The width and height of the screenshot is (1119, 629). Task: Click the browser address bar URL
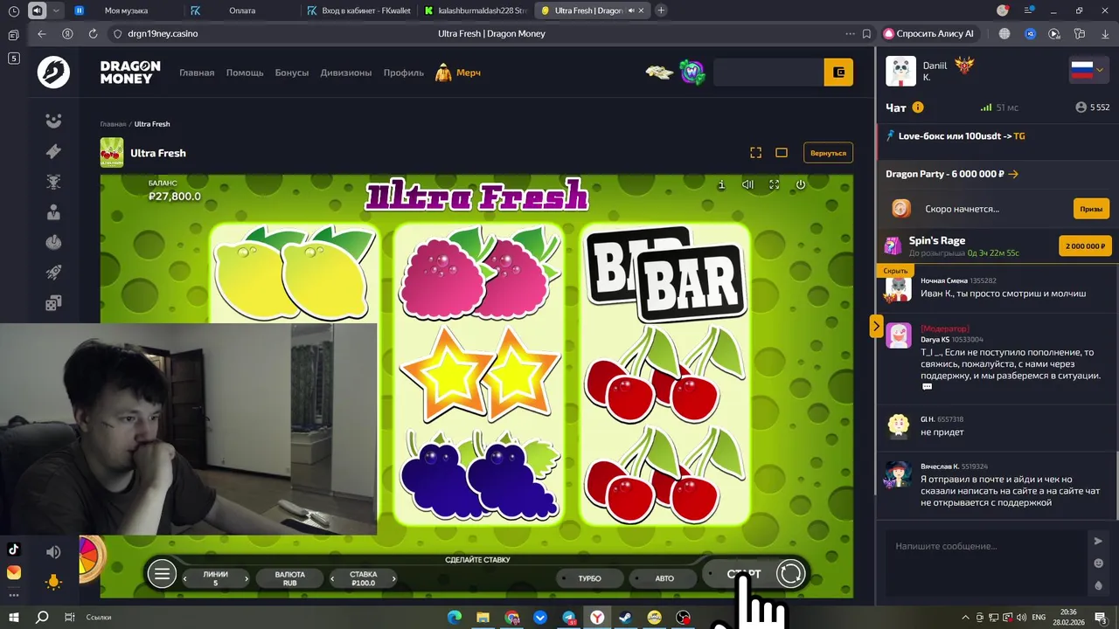pyautogui.click(x=163, y=33)
